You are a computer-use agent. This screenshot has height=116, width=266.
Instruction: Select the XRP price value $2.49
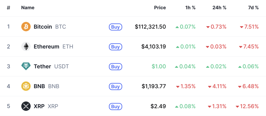(158, 106)
